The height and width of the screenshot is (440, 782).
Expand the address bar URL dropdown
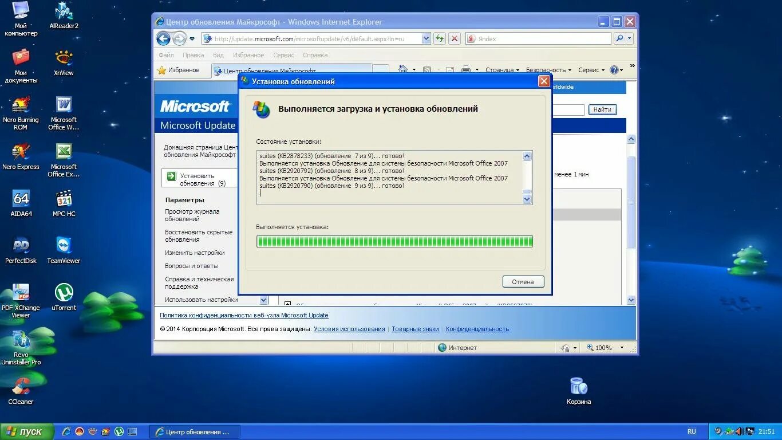pos(426,38)
